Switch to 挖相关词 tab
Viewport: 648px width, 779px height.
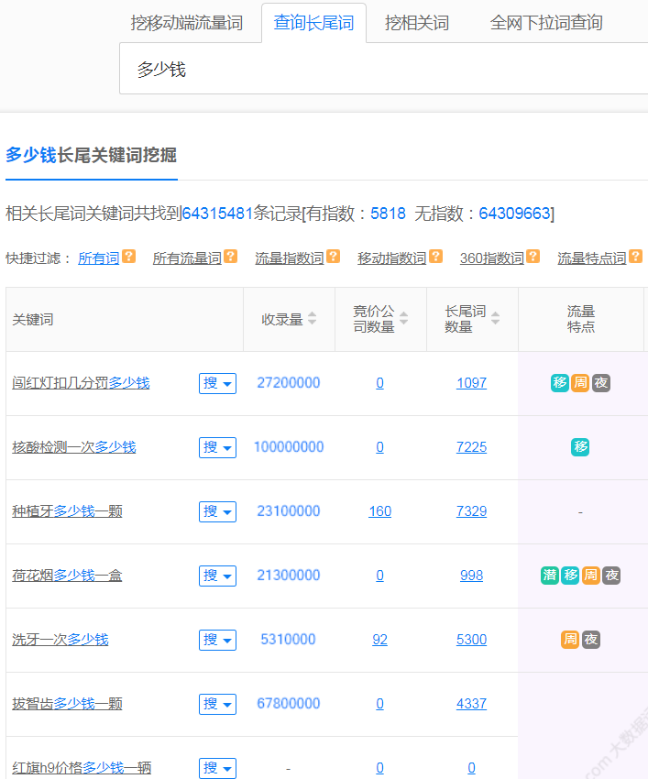(x=416, y=23)
